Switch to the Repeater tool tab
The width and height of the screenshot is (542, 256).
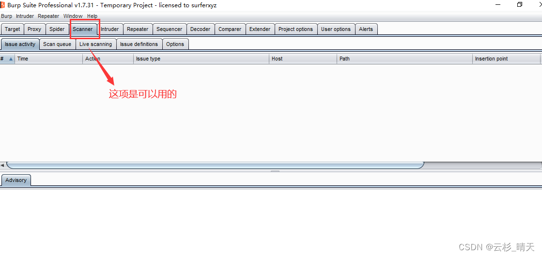click(x=138, y=29)
